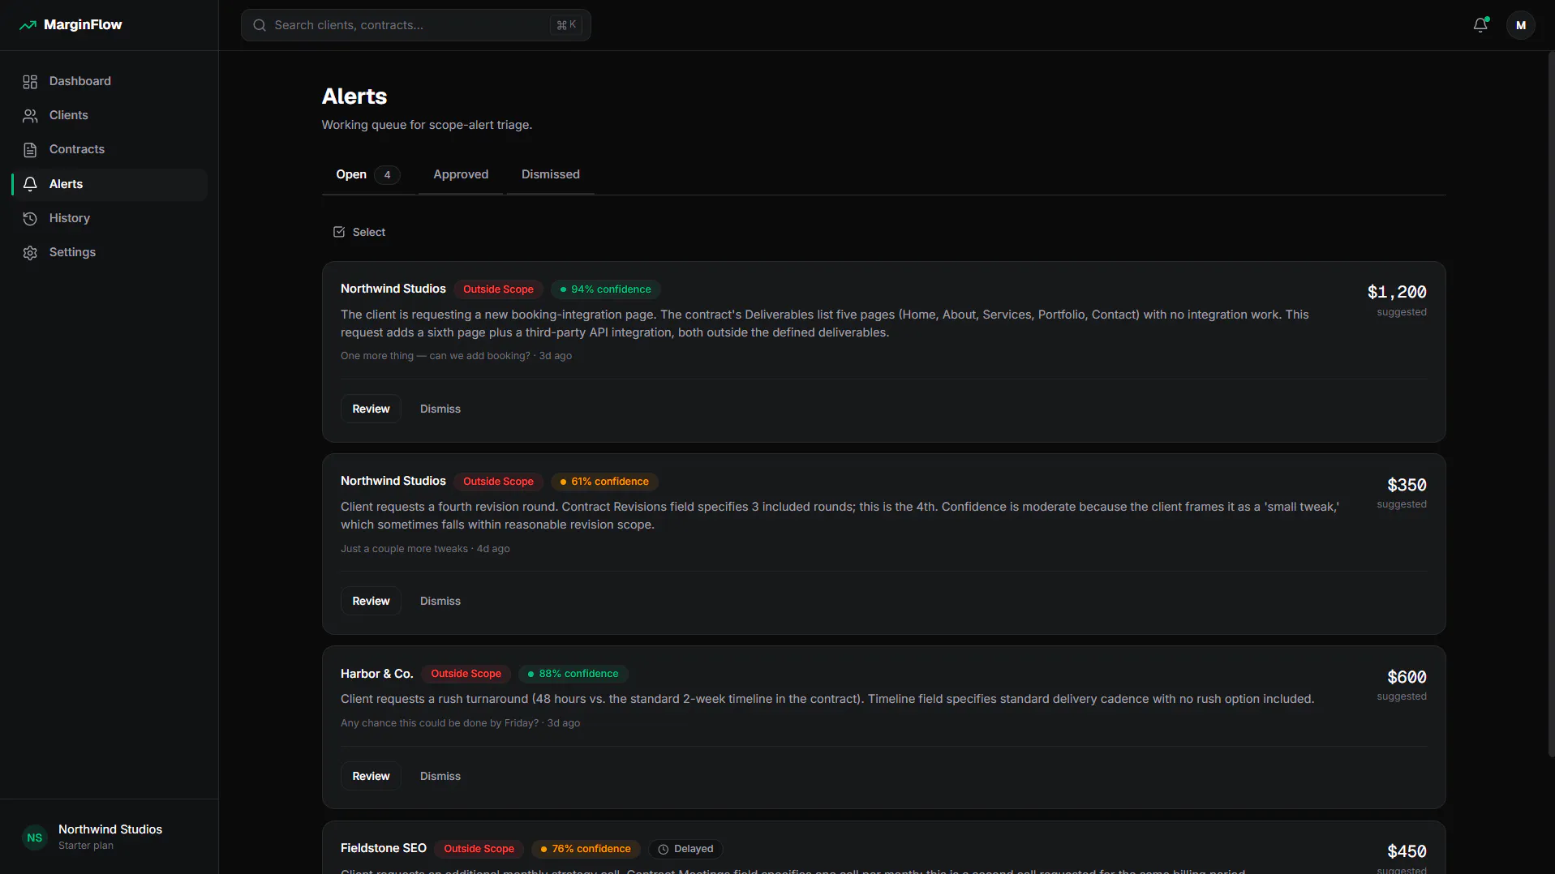This screenshot has width=1555, height=874.
Task: Dismiss the booking-integration alert
Action: pyautogui.click(x=440, y=409)
